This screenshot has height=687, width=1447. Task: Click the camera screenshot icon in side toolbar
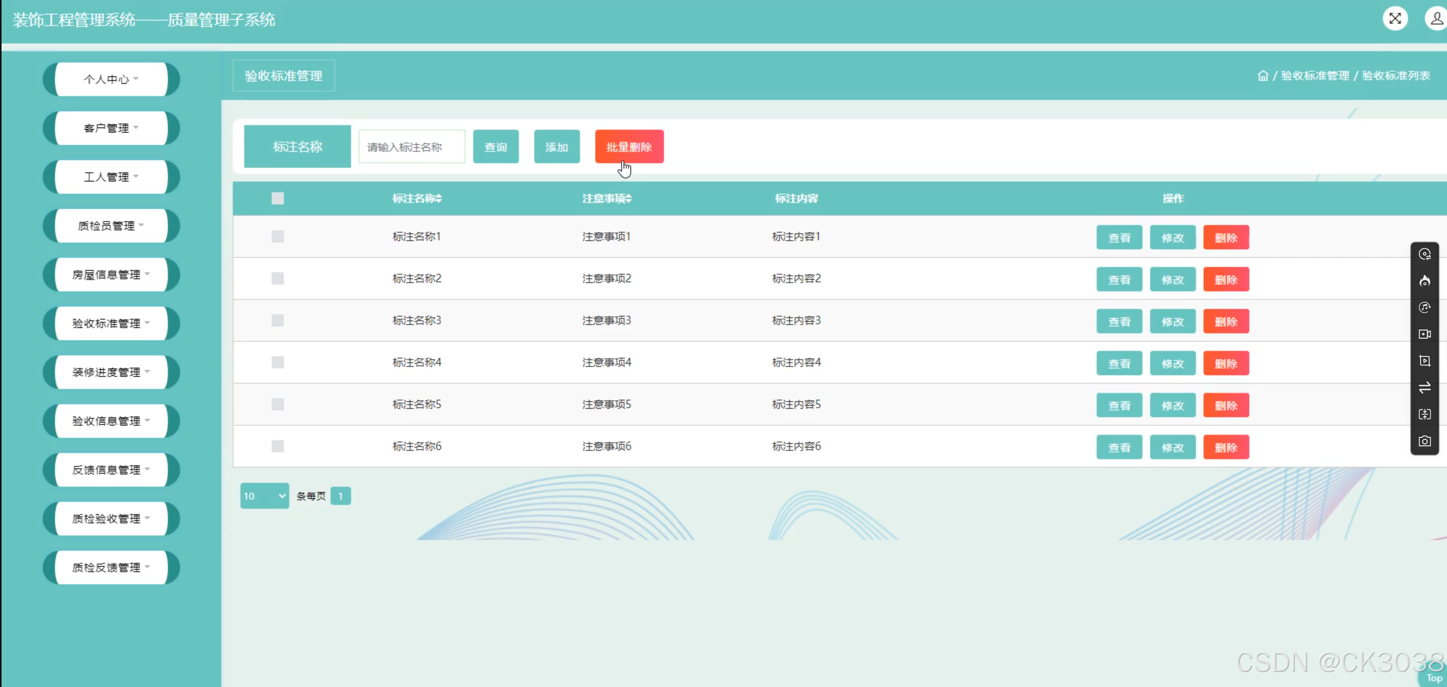pos(1425,441)
